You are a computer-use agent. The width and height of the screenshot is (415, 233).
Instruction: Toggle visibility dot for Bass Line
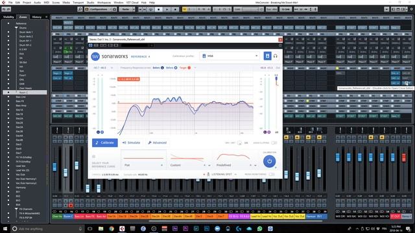[8, 97]
